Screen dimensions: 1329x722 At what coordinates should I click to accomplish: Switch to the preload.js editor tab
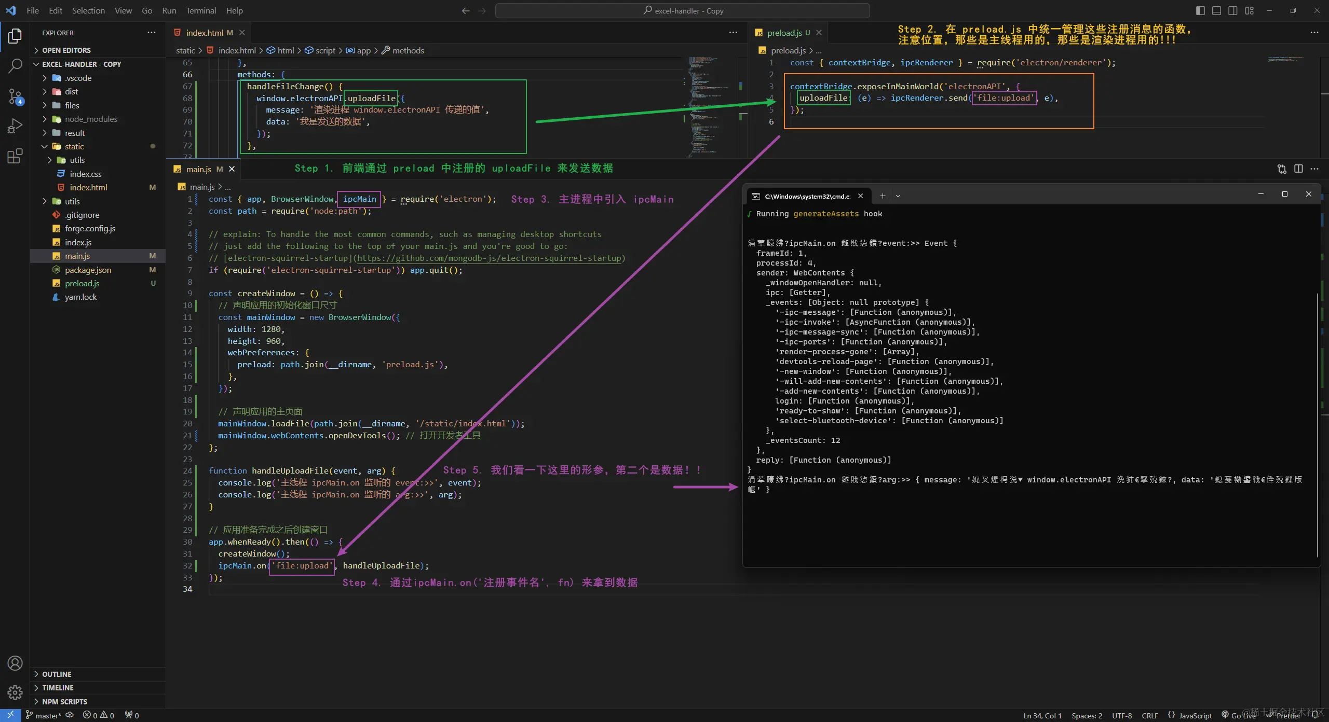point(788,33)
